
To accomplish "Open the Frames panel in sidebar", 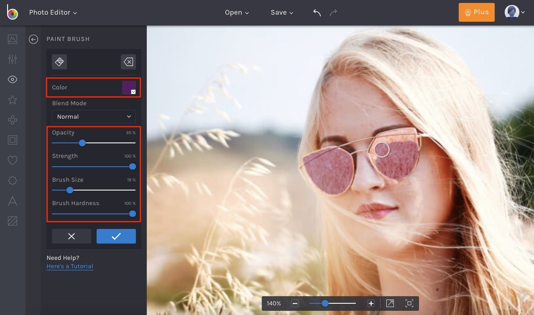I will 12,140.
